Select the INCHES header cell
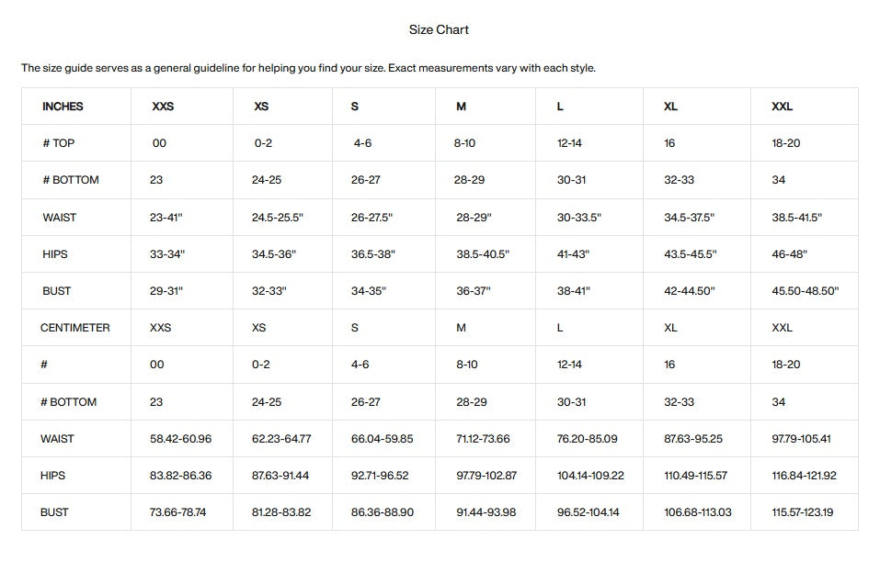This screenshot has width=880, height=573. [63, 107]
